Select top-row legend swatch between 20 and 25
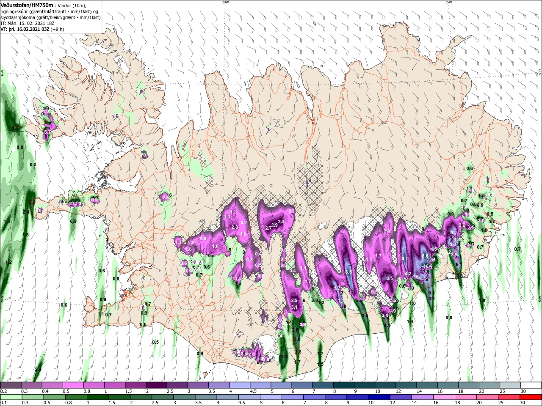The height and width of the screenshot is (406, 542). coord(490,385)
